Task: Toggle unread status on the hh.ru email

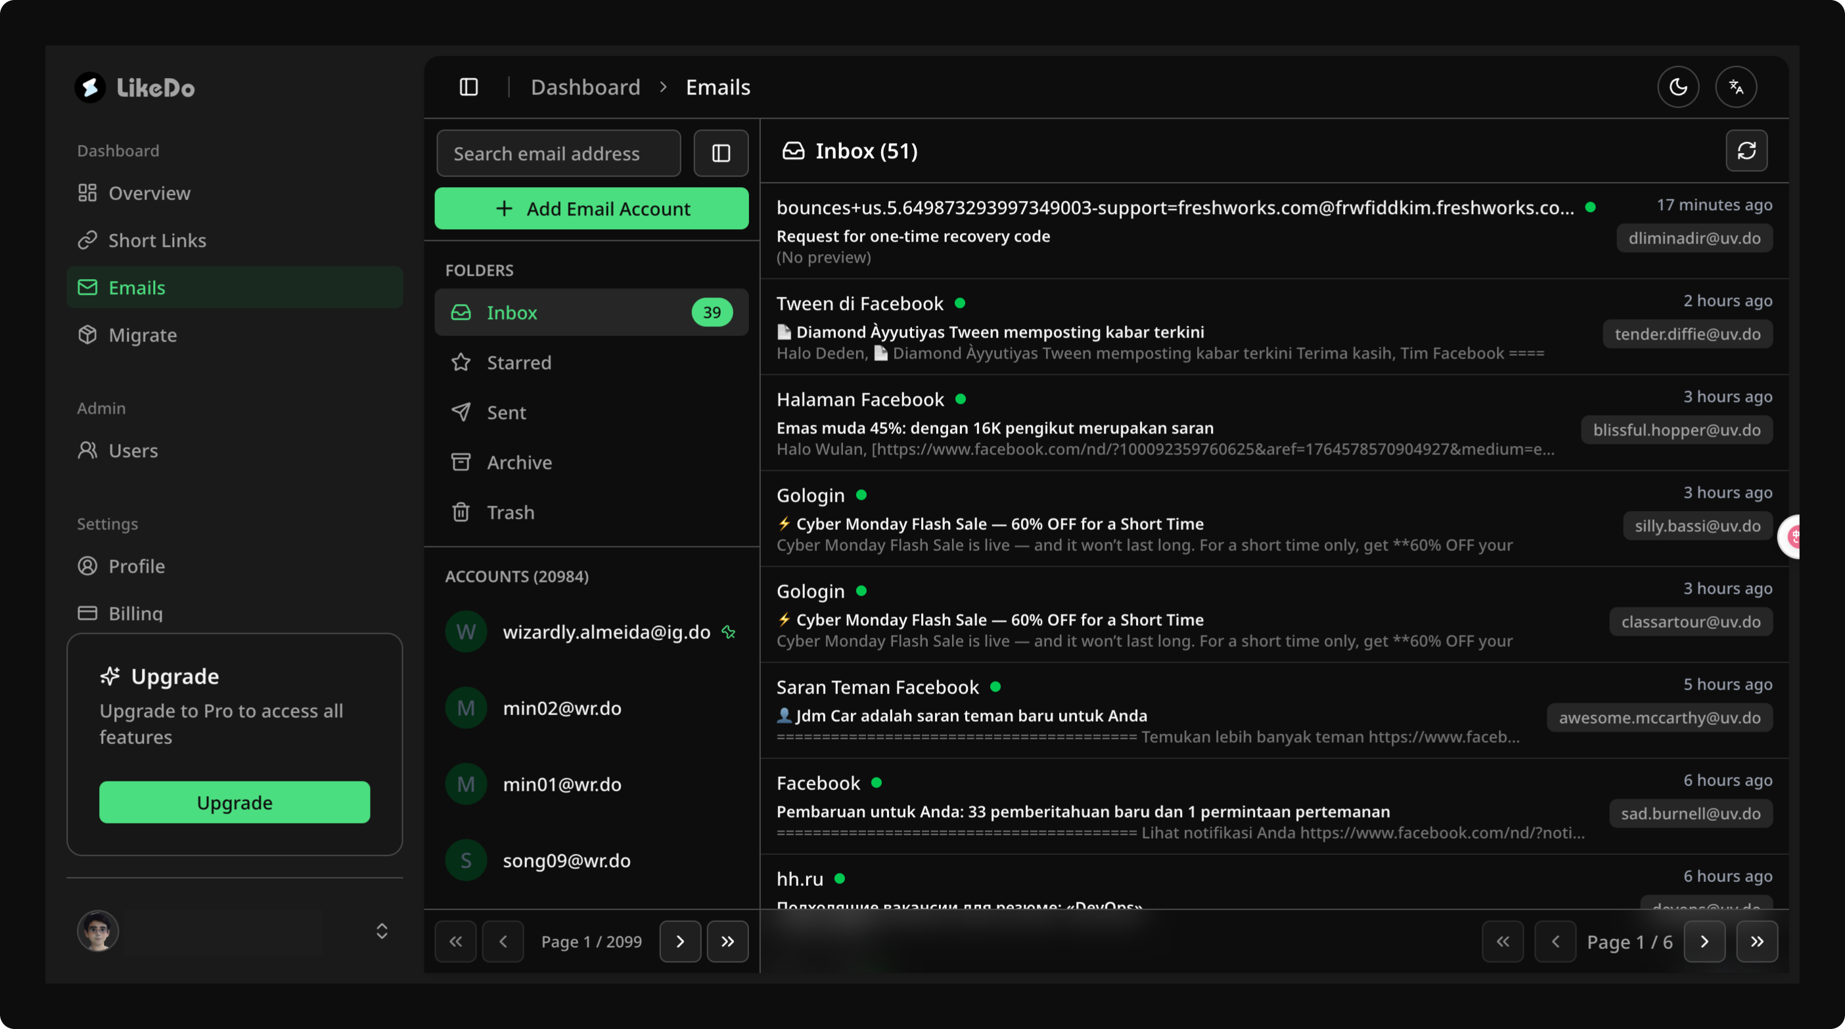Action: point(841,879)
